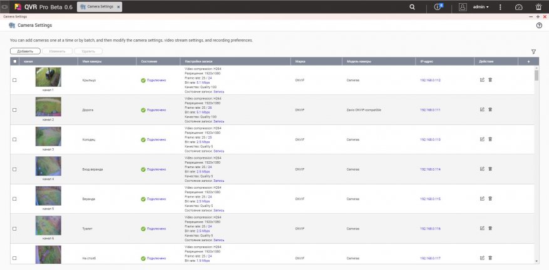Edit the camera at 192.168.0.111
549x270 pixels.
[482, 109]
